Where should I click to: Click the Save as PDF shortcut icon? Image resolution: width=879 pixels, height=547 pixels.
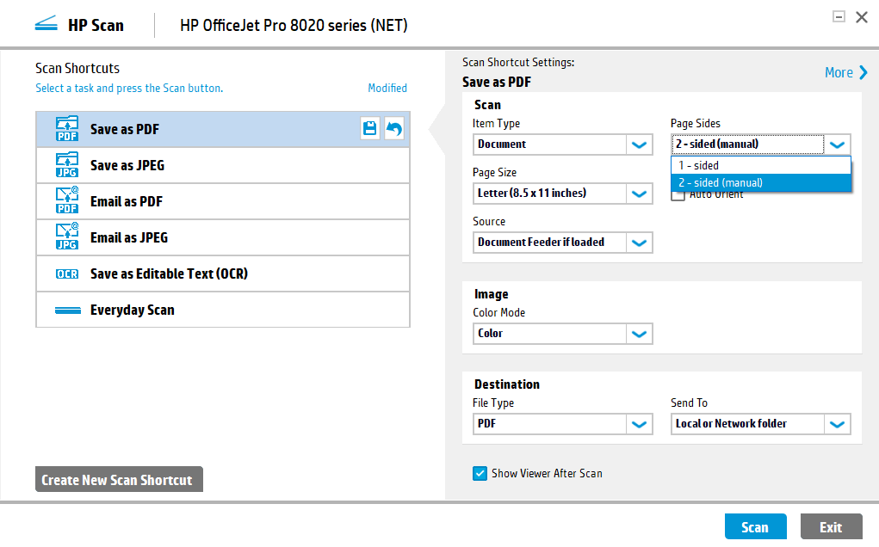(x=66, y=129)
